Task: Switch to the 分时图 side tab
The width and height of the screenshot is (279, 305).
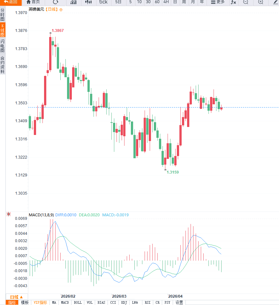Action: click(3, 15)
